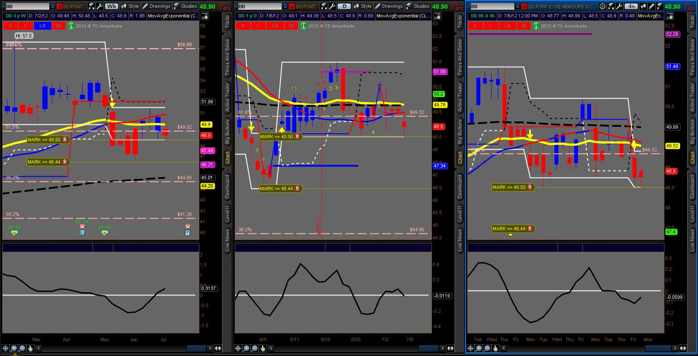
Task: Open symbol dropdown arrow in weekly chart
Action: coord(53,6)
